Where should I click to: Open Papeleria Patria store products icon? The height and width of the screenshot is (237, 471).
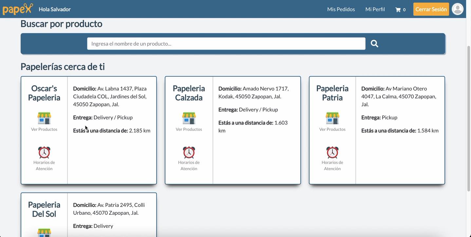pyautogui.click(x=332, y=118)
